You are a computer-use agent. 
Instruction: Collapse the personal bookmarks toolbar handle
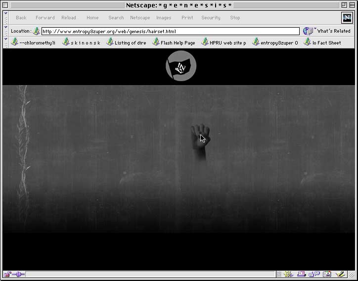click(5, 43)
